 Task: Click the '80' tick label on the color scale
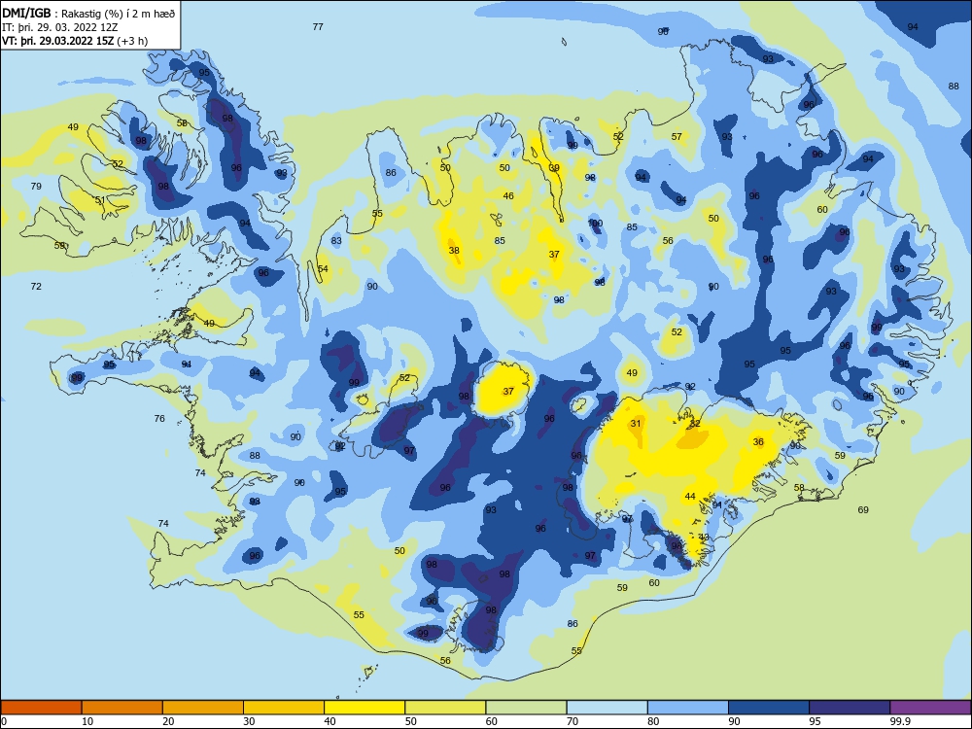pos(653,721)
